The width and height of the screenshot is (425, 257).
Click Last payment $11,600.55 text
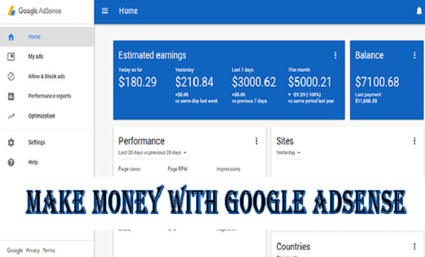[x=368, y=98]
